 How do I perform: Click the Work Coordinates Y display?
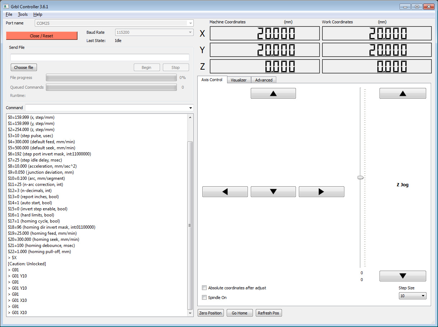tap(377, 50)
